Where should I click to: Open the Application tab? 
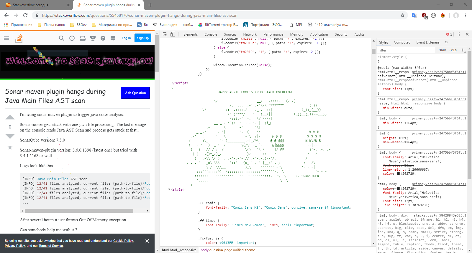[319, 34]
